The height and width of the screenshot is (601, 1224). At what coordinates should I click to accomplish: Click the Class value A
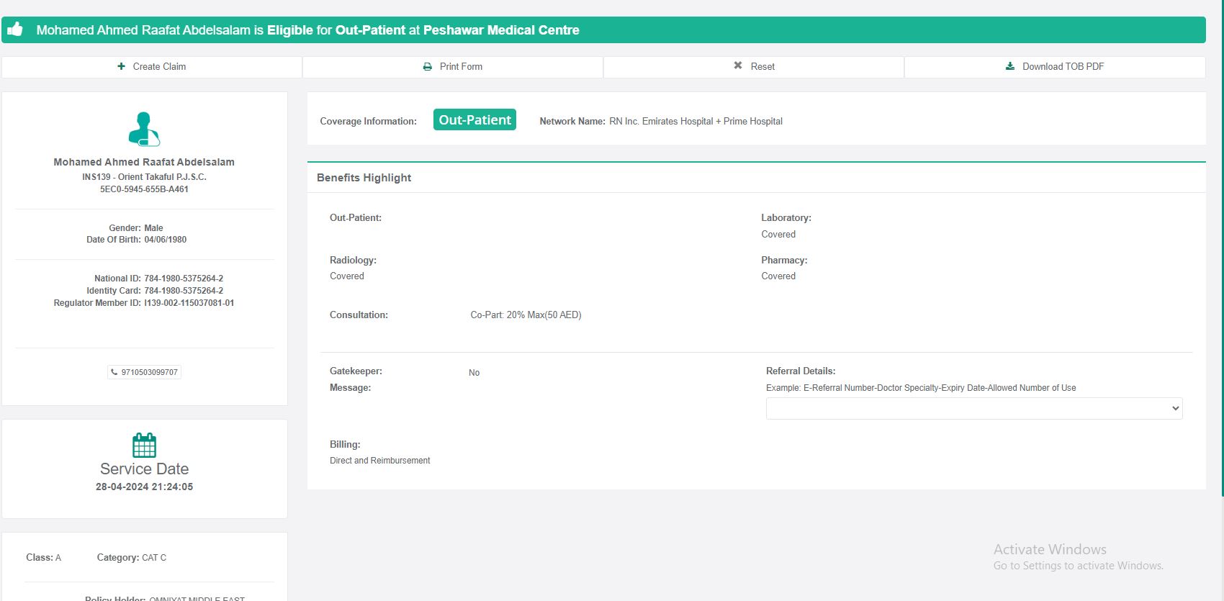(x=58, y=558)
